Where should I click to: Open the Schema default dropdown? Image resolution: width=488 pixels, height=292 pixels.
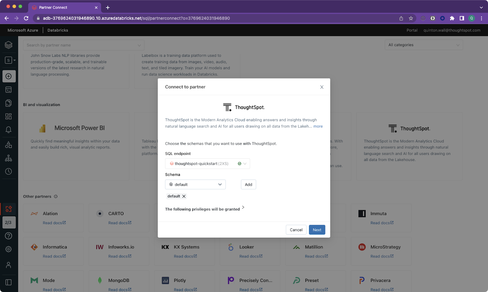[x=195, y=184]
